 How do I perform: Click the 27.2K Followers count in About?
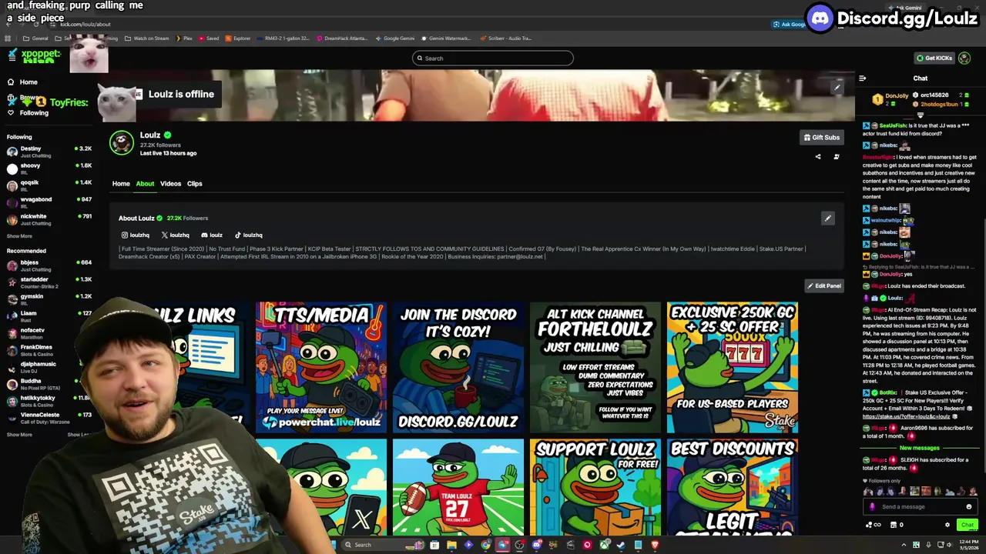[x=187, y=219]
